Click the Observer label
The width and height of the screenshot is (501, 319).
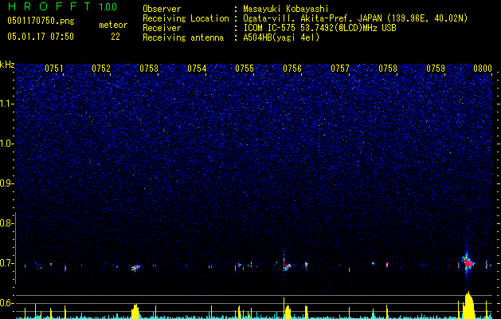[x=162, y=9]
